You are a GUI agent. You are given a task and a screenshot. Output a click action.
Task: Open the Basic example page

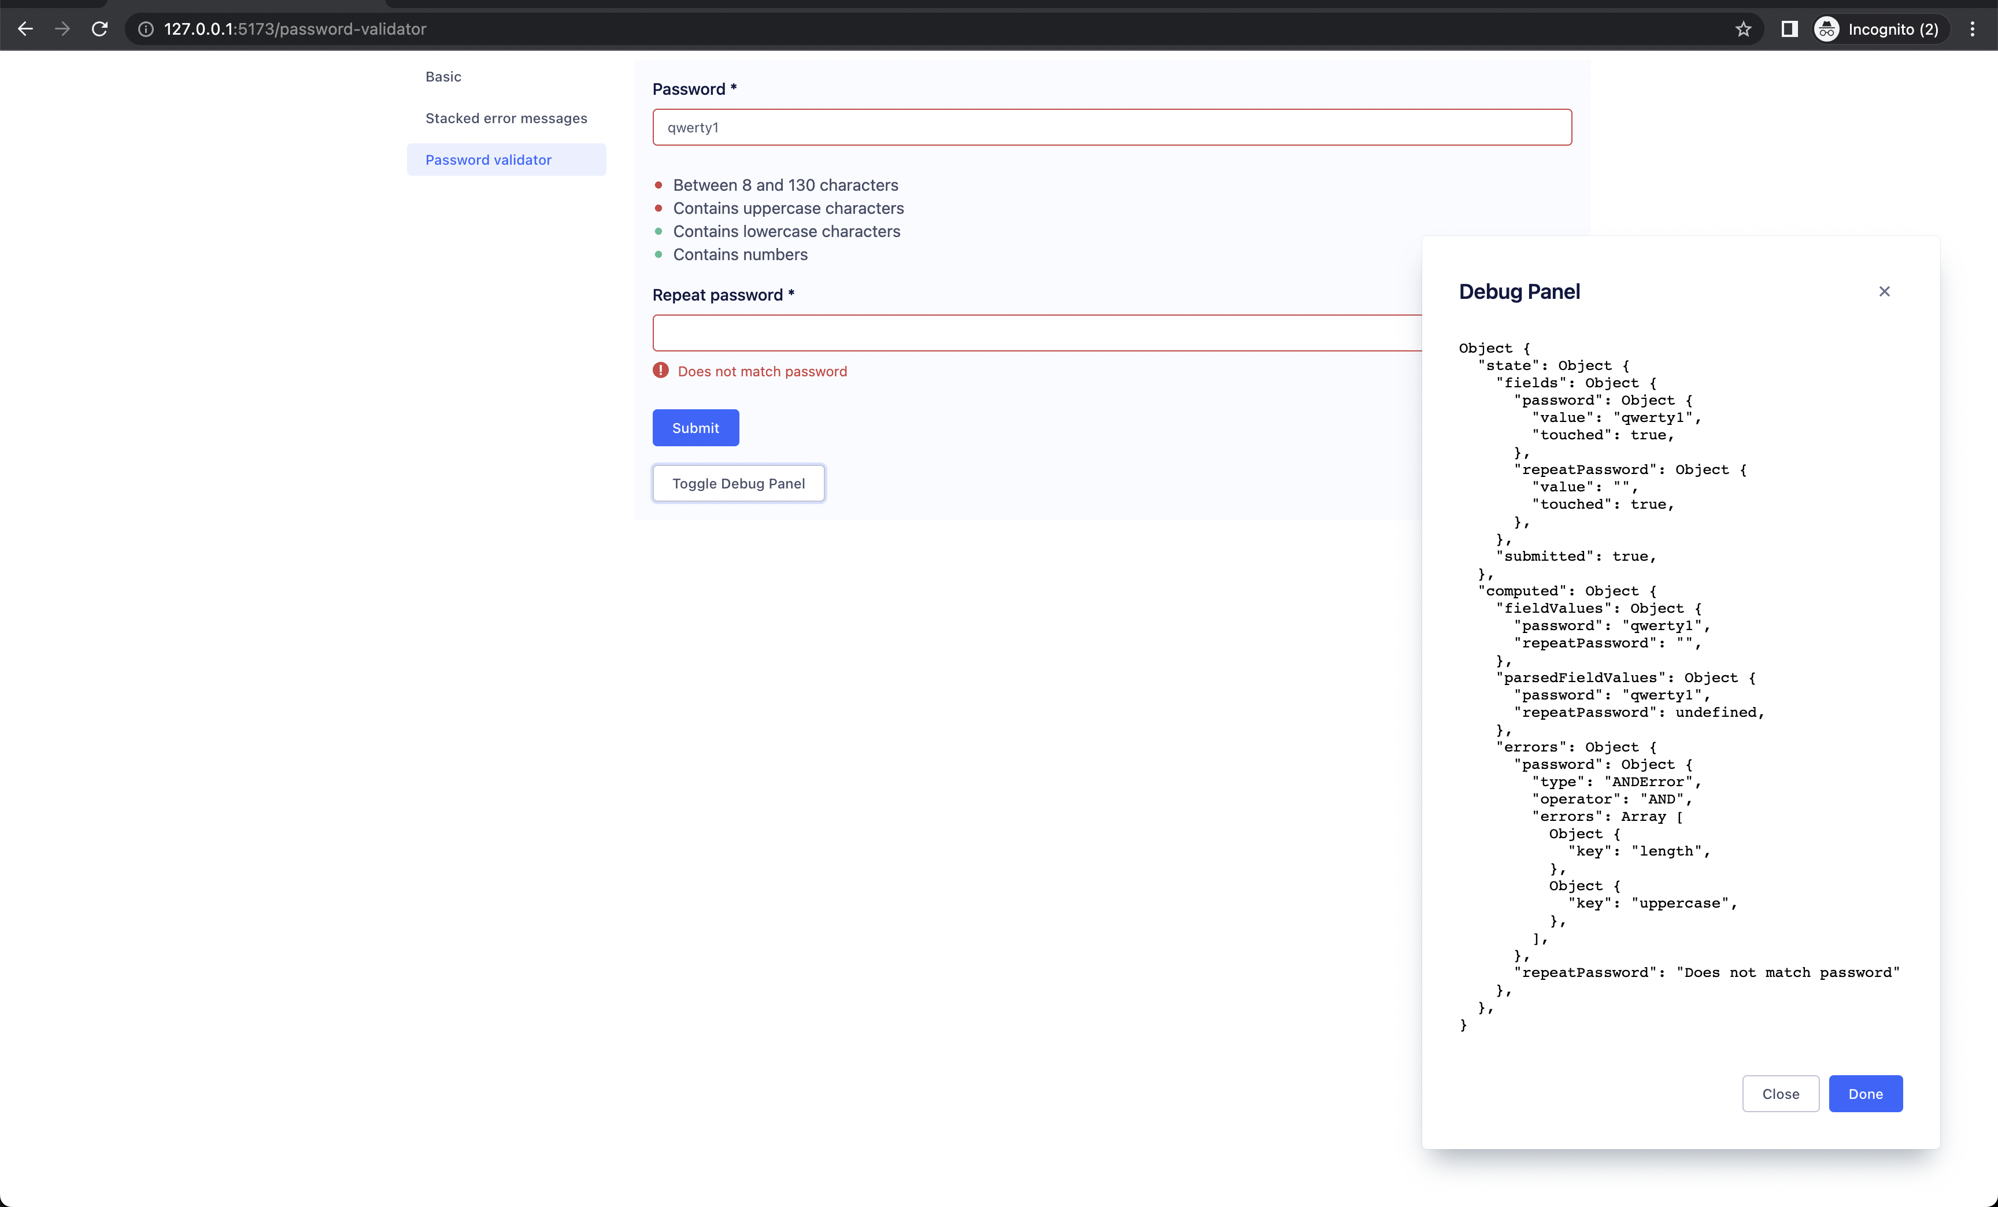(443, 76)
